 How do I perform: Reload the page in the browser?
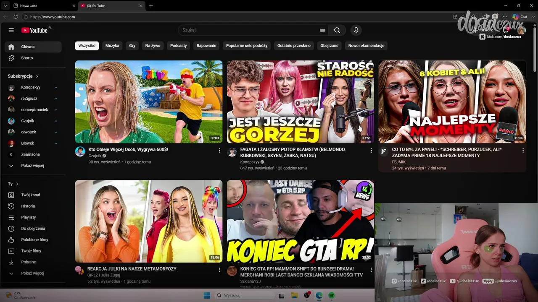[x=16, y=17]
